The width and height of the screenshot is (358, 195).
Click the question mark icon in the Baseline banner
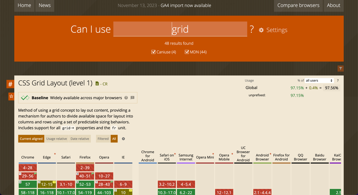click(126, 98)
